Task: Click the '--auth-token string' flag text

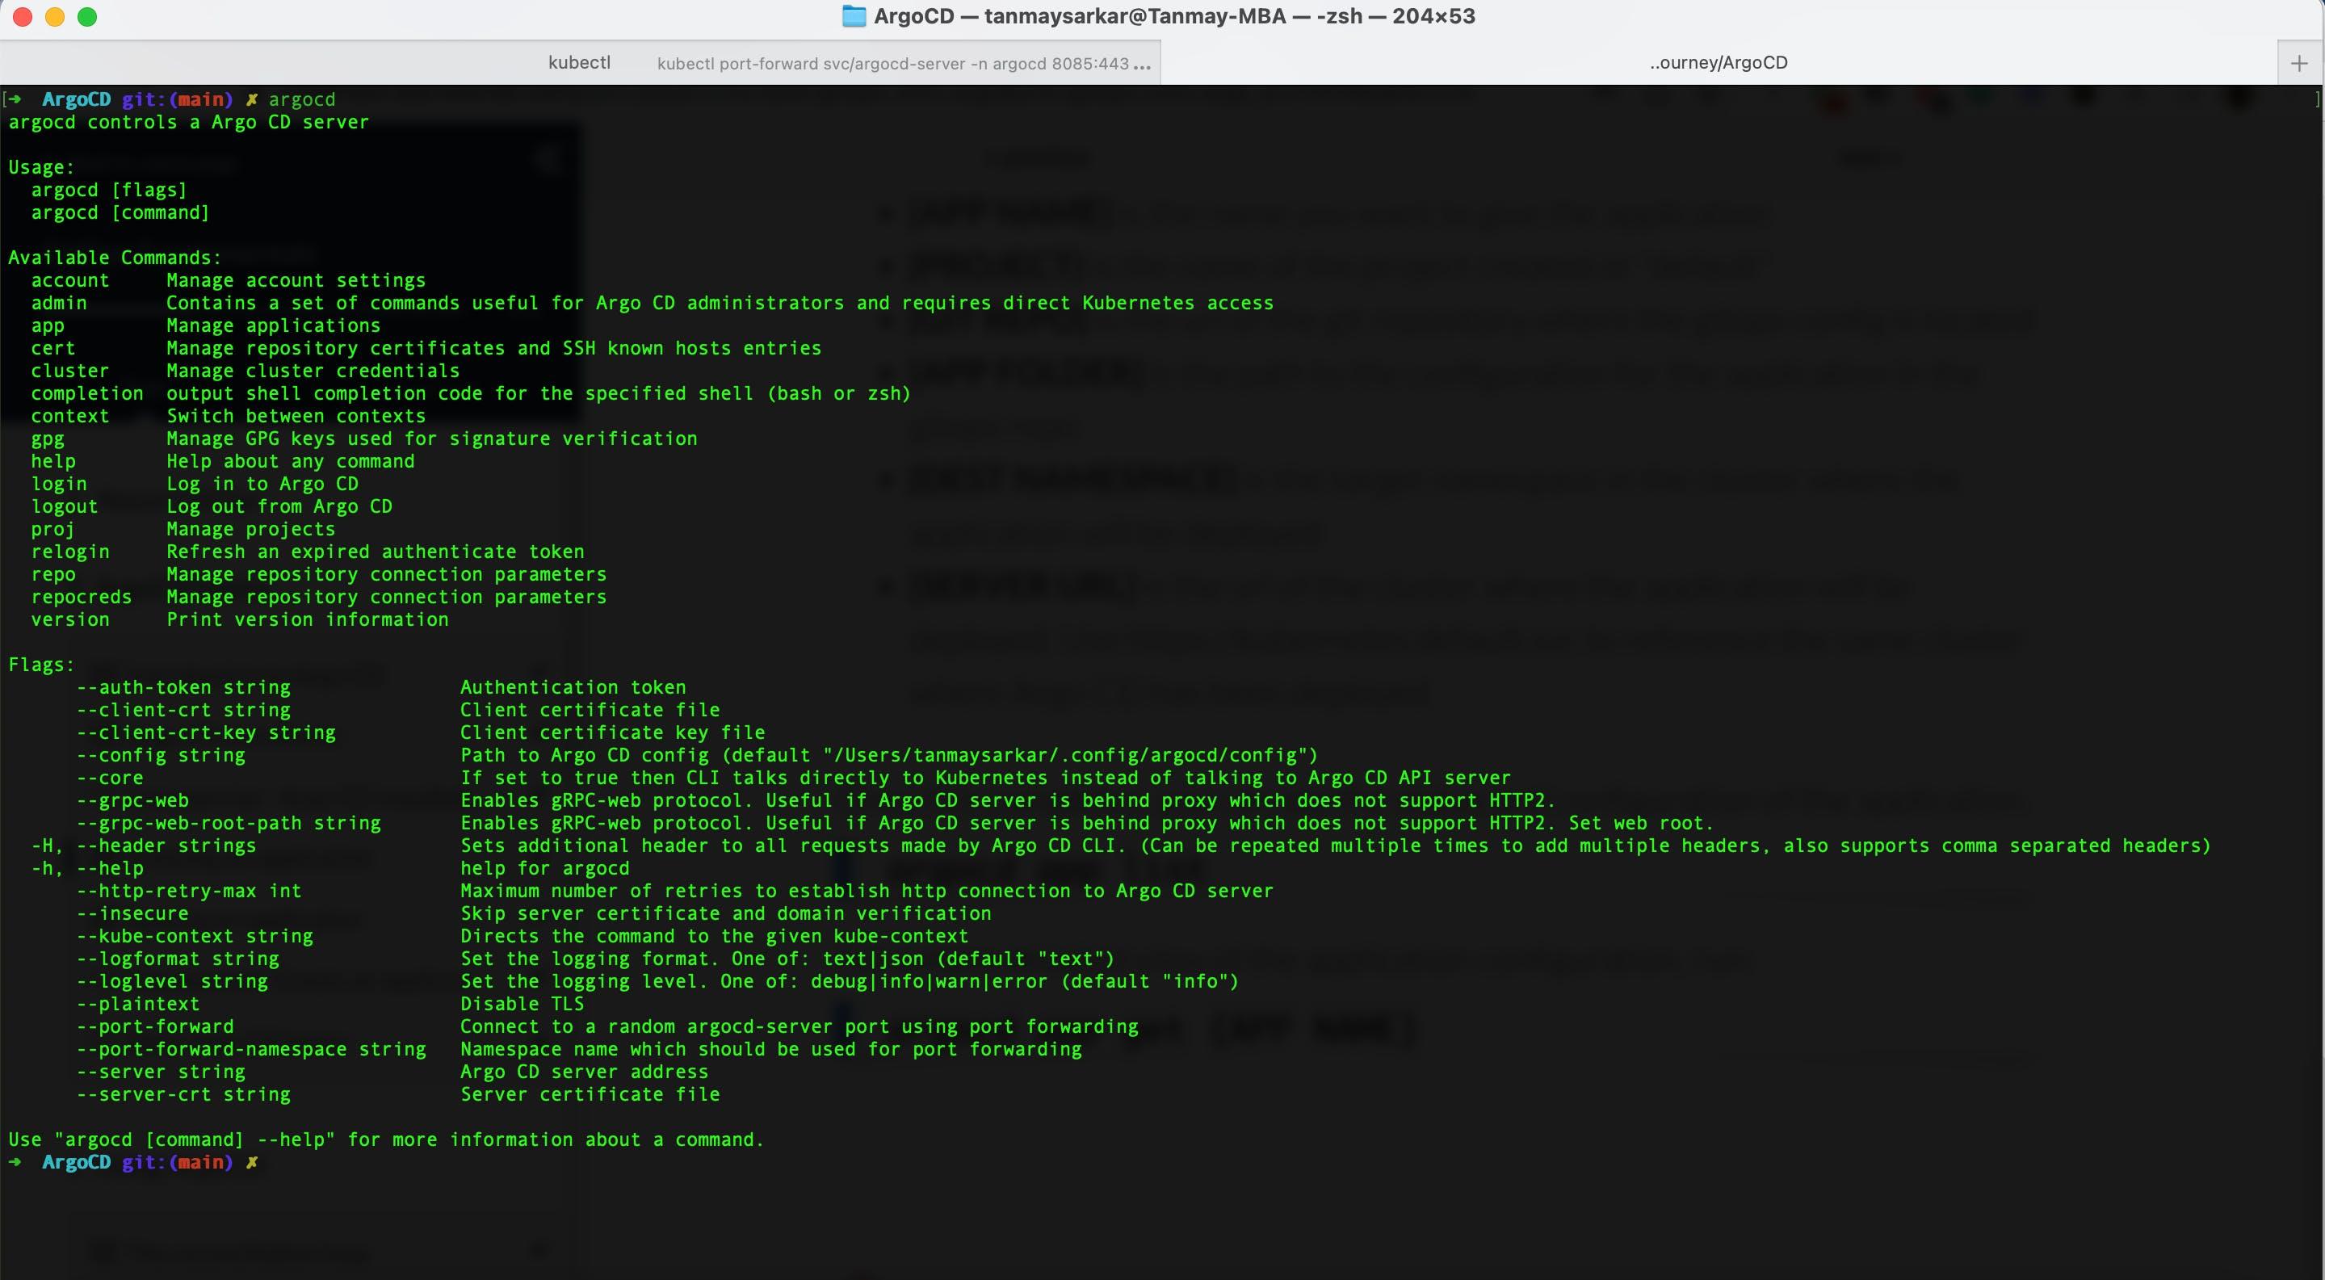Action: coord(183,688)
